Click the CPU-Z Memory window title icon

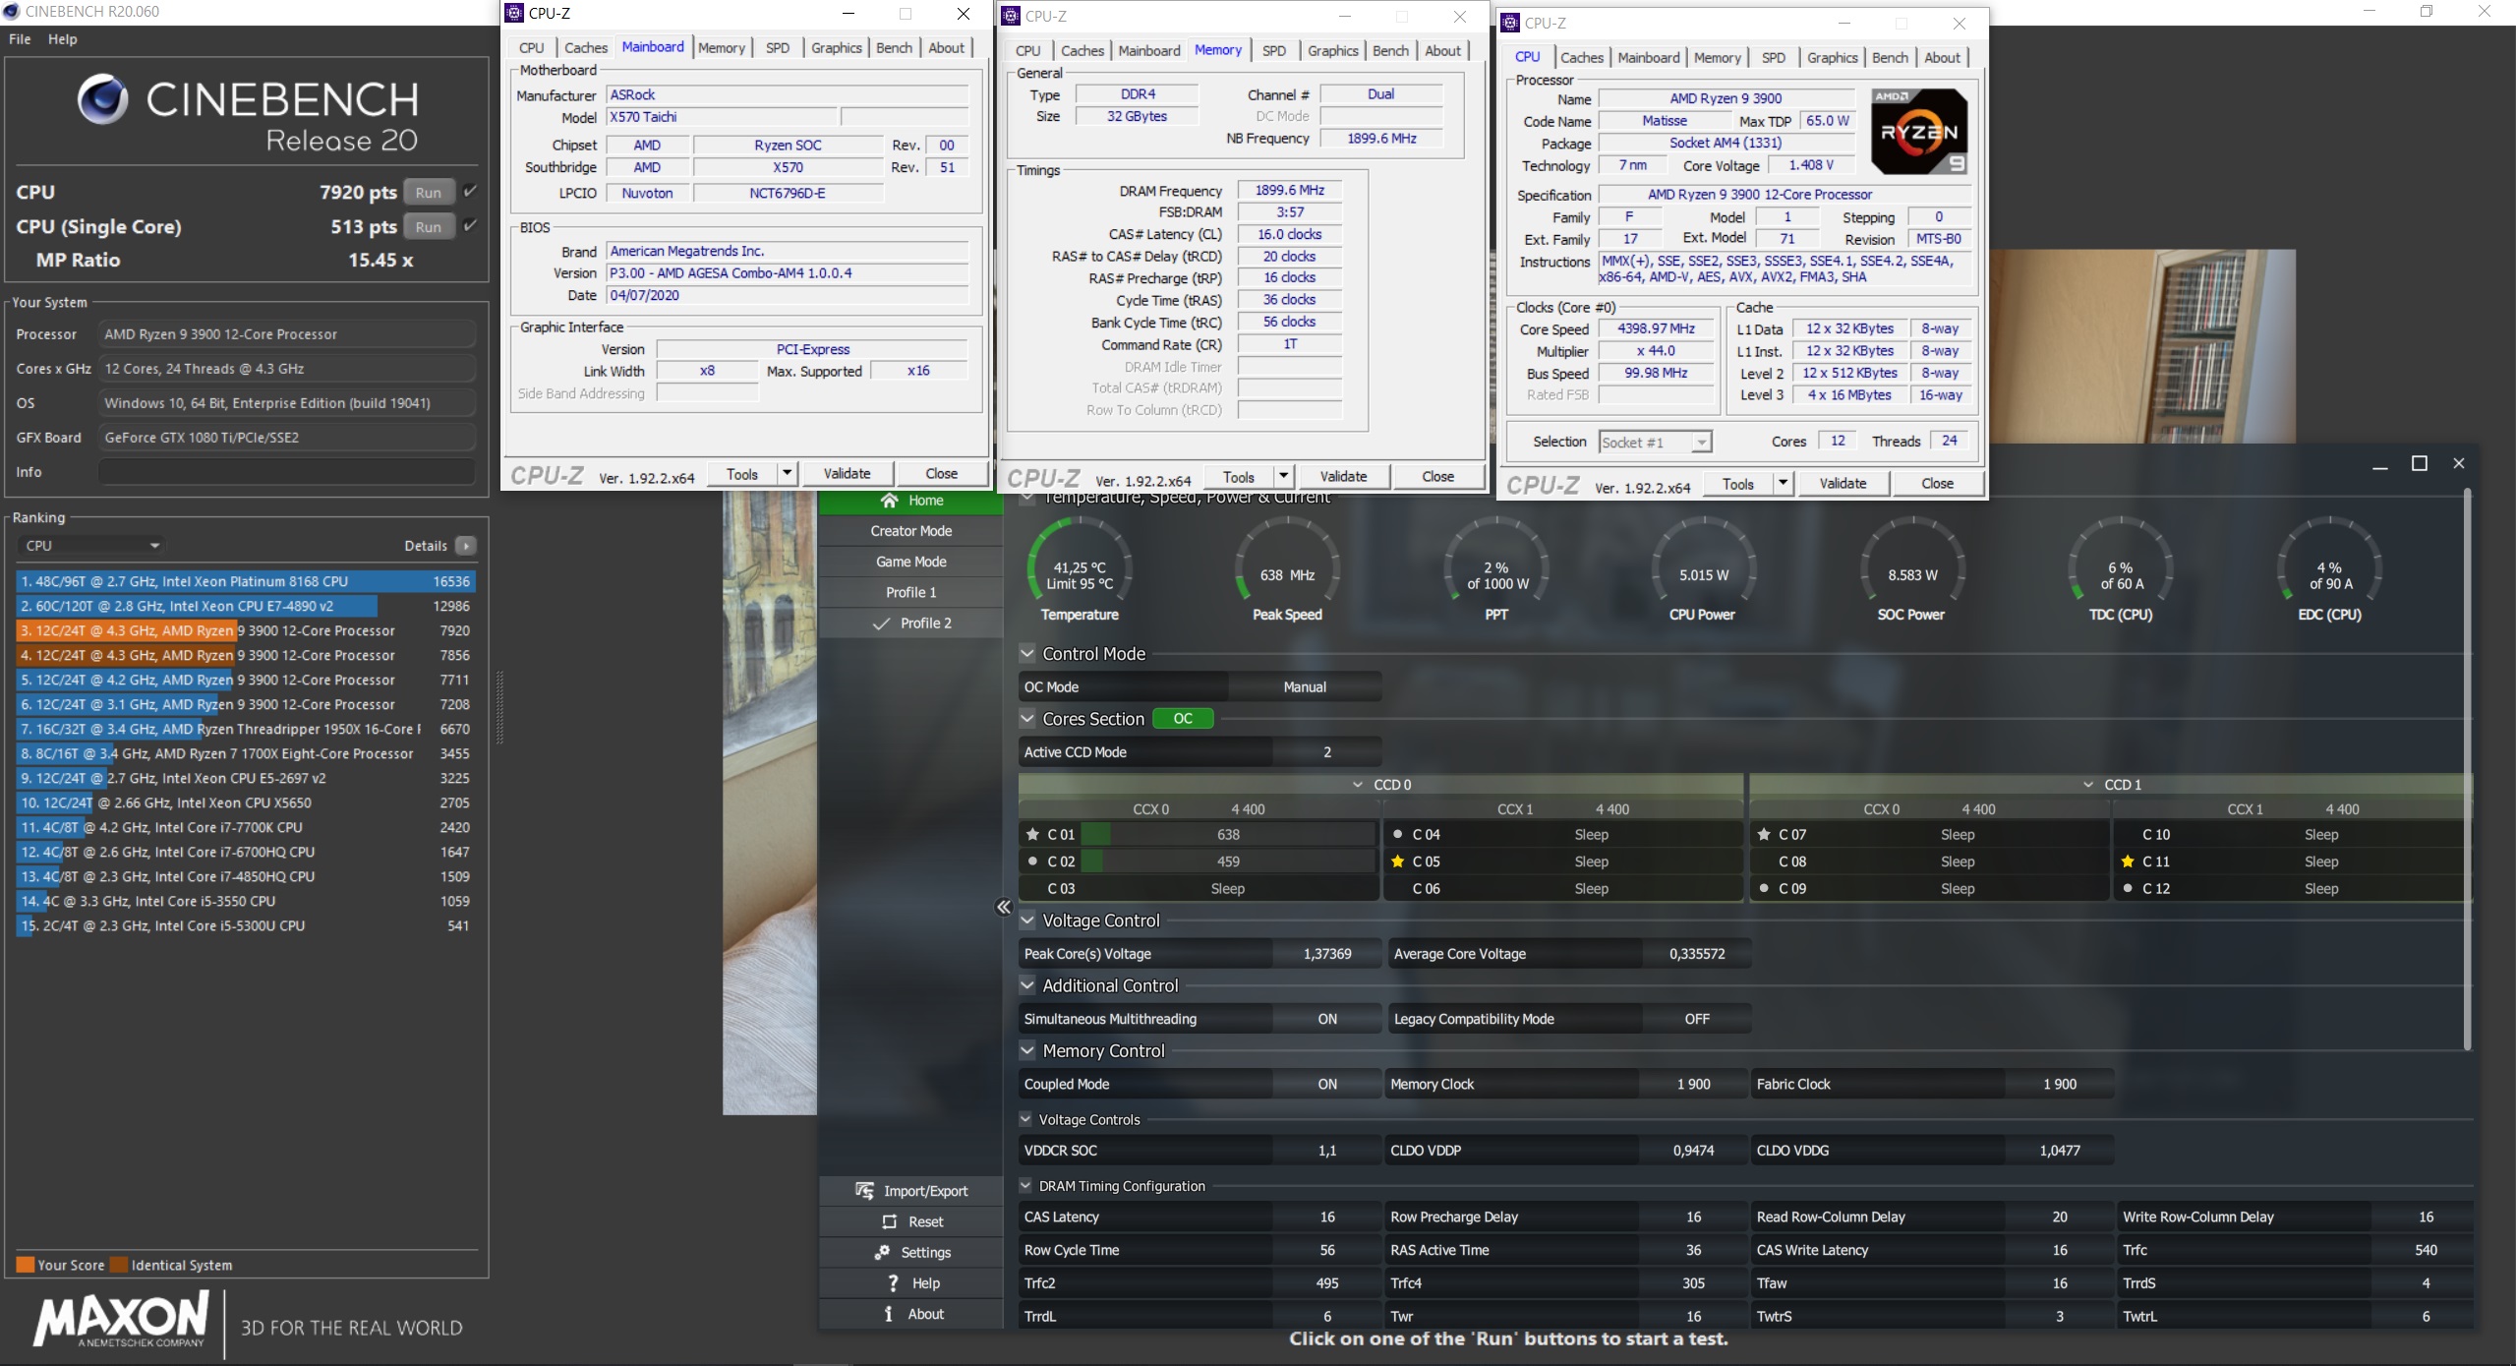pos(1011,16)
